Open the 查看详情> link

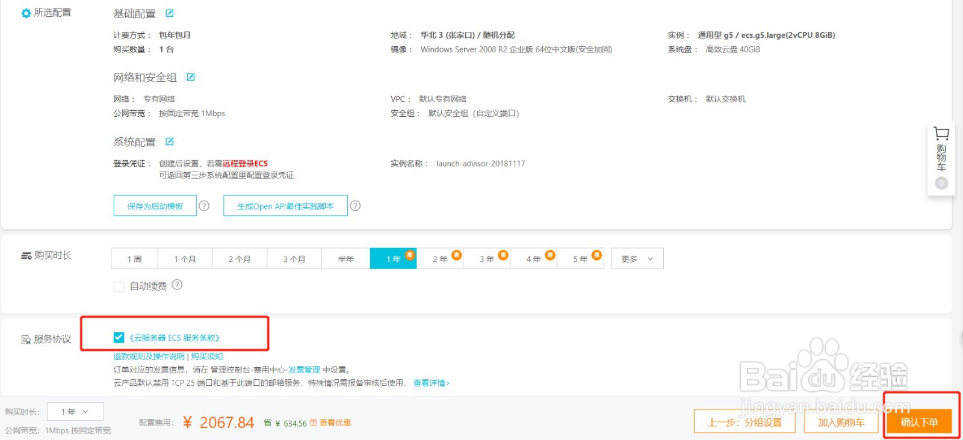pos(432,383)
